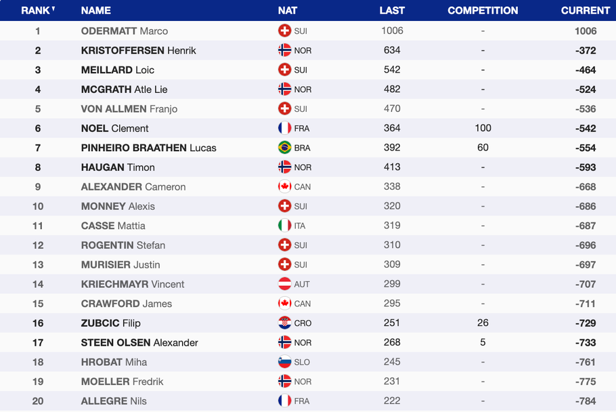Select athlete MCGRATH Atle Lie
Image resolution: width=616 pixels, height=412 pixels.
pos(124,89)
